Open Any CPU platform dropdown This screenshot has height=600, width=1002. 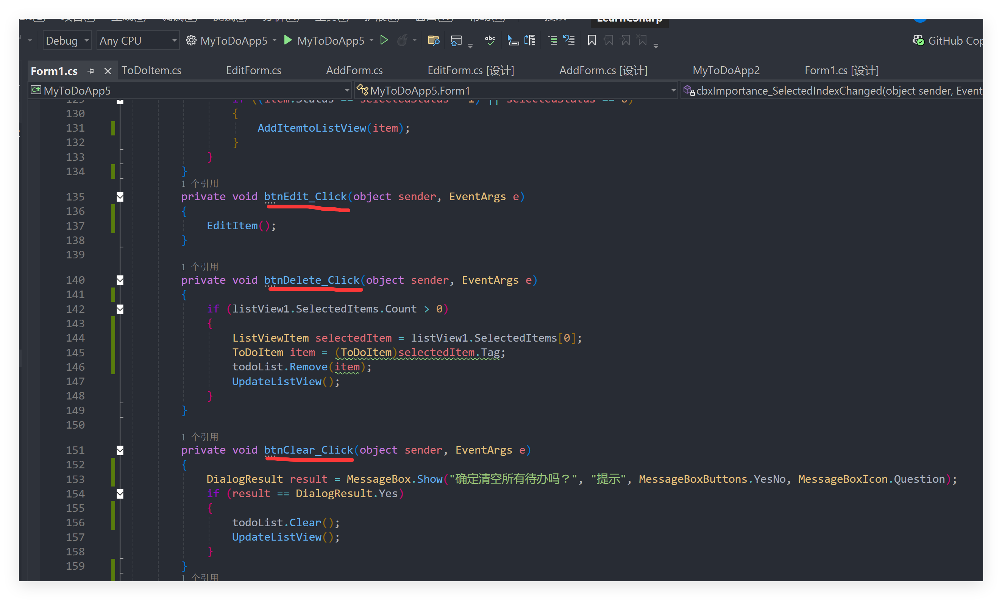[138, 40]
